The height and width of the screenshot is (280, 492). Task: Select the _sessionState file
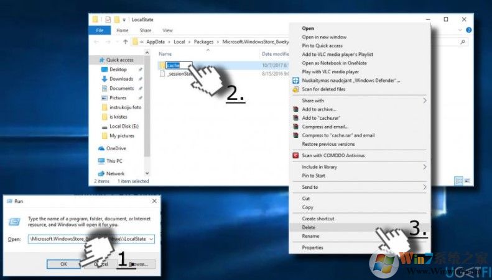[177, 74]
